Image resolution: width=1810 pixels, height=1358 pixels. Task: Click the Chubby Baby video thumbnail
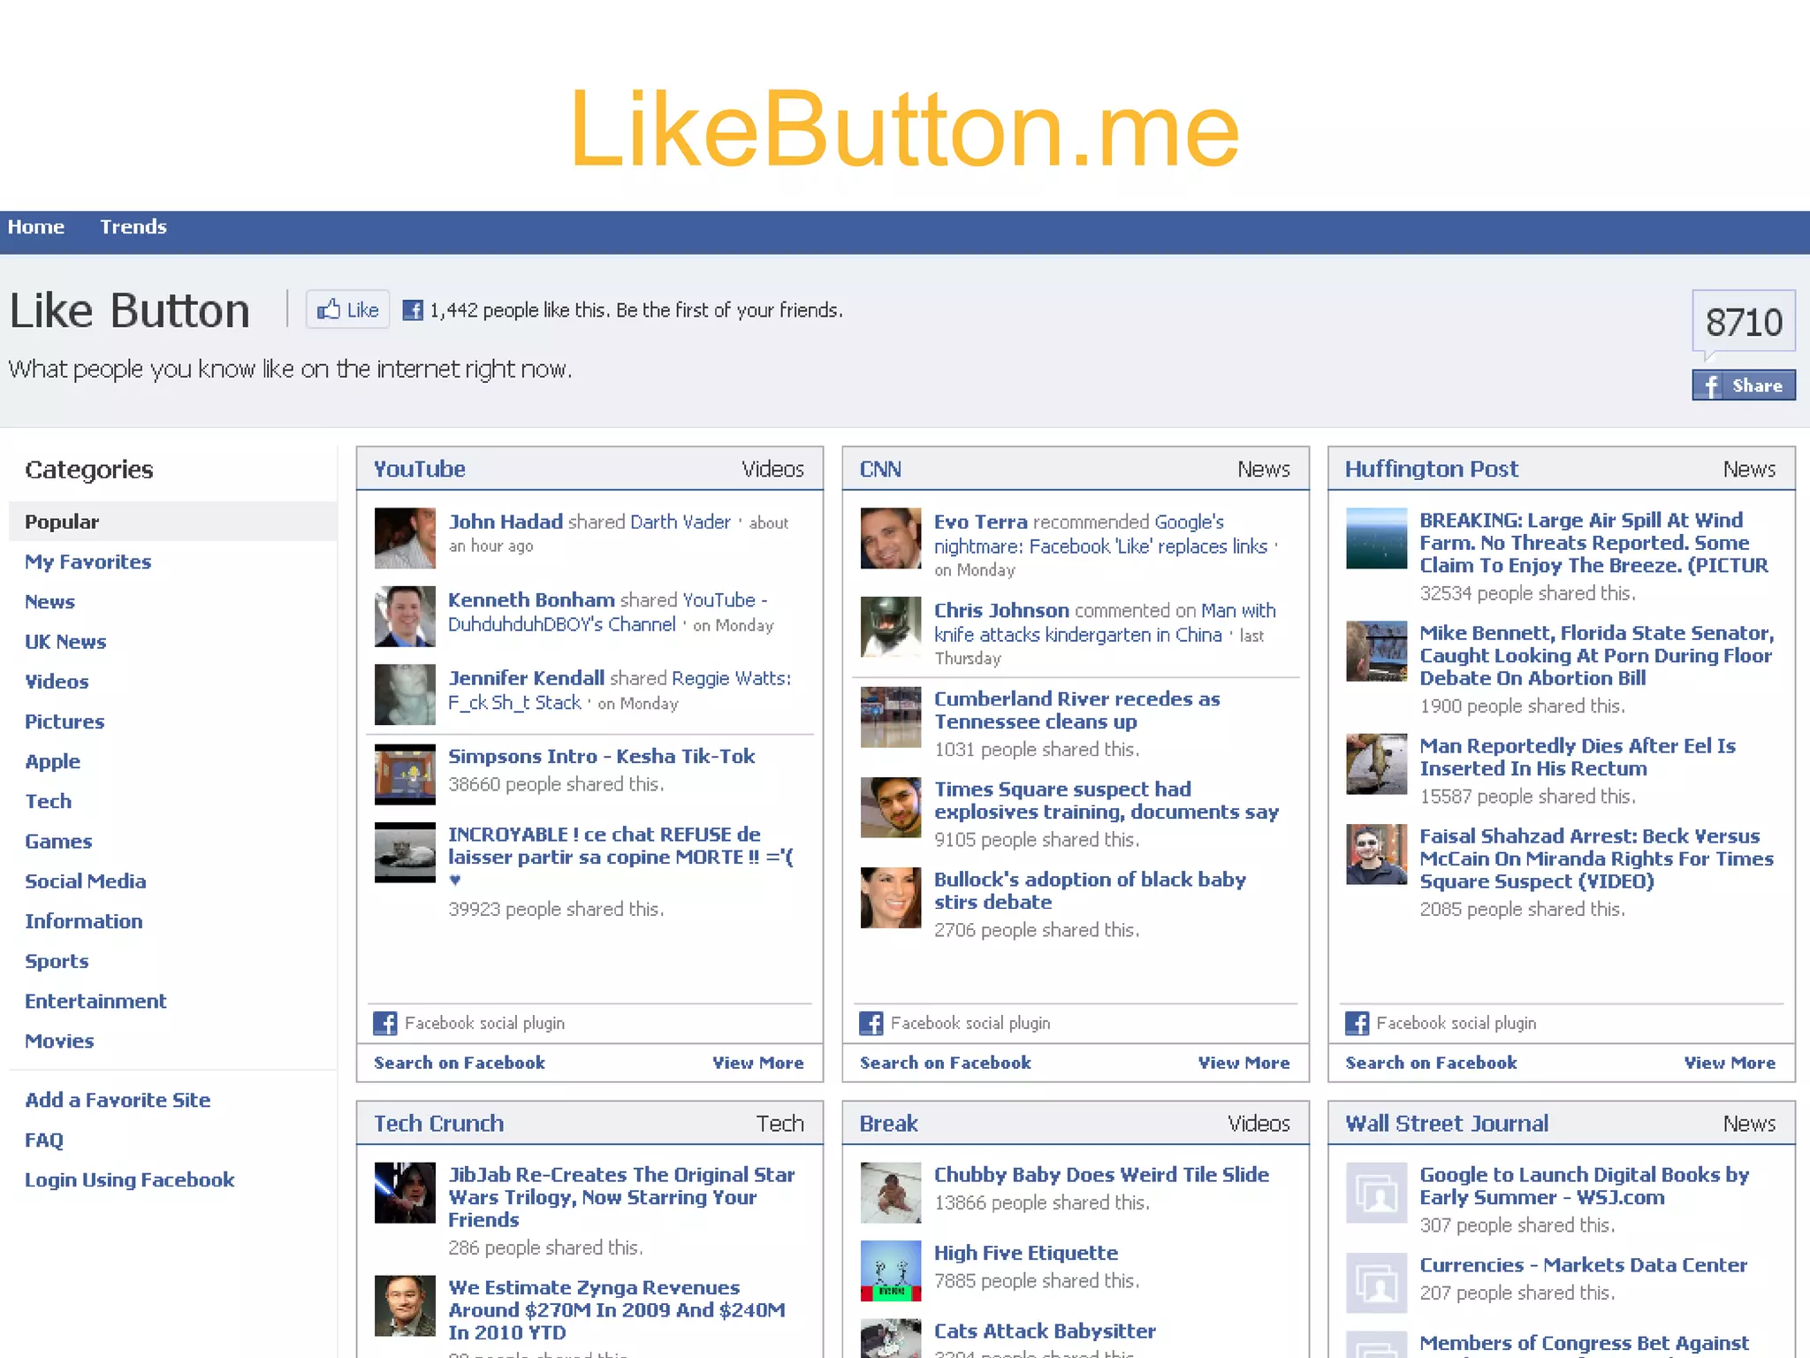tap(891, 1193)
